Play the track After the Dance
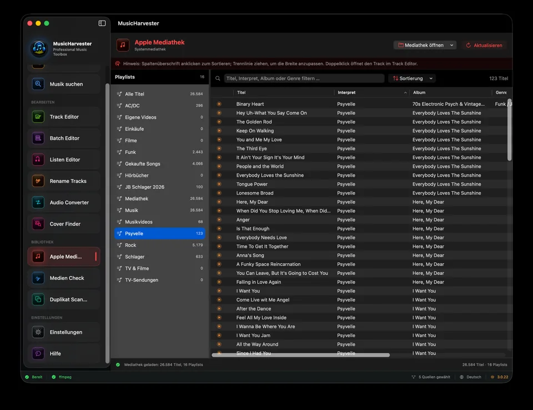Viewport: 533px width, 410px height. [x=219, y=309]
